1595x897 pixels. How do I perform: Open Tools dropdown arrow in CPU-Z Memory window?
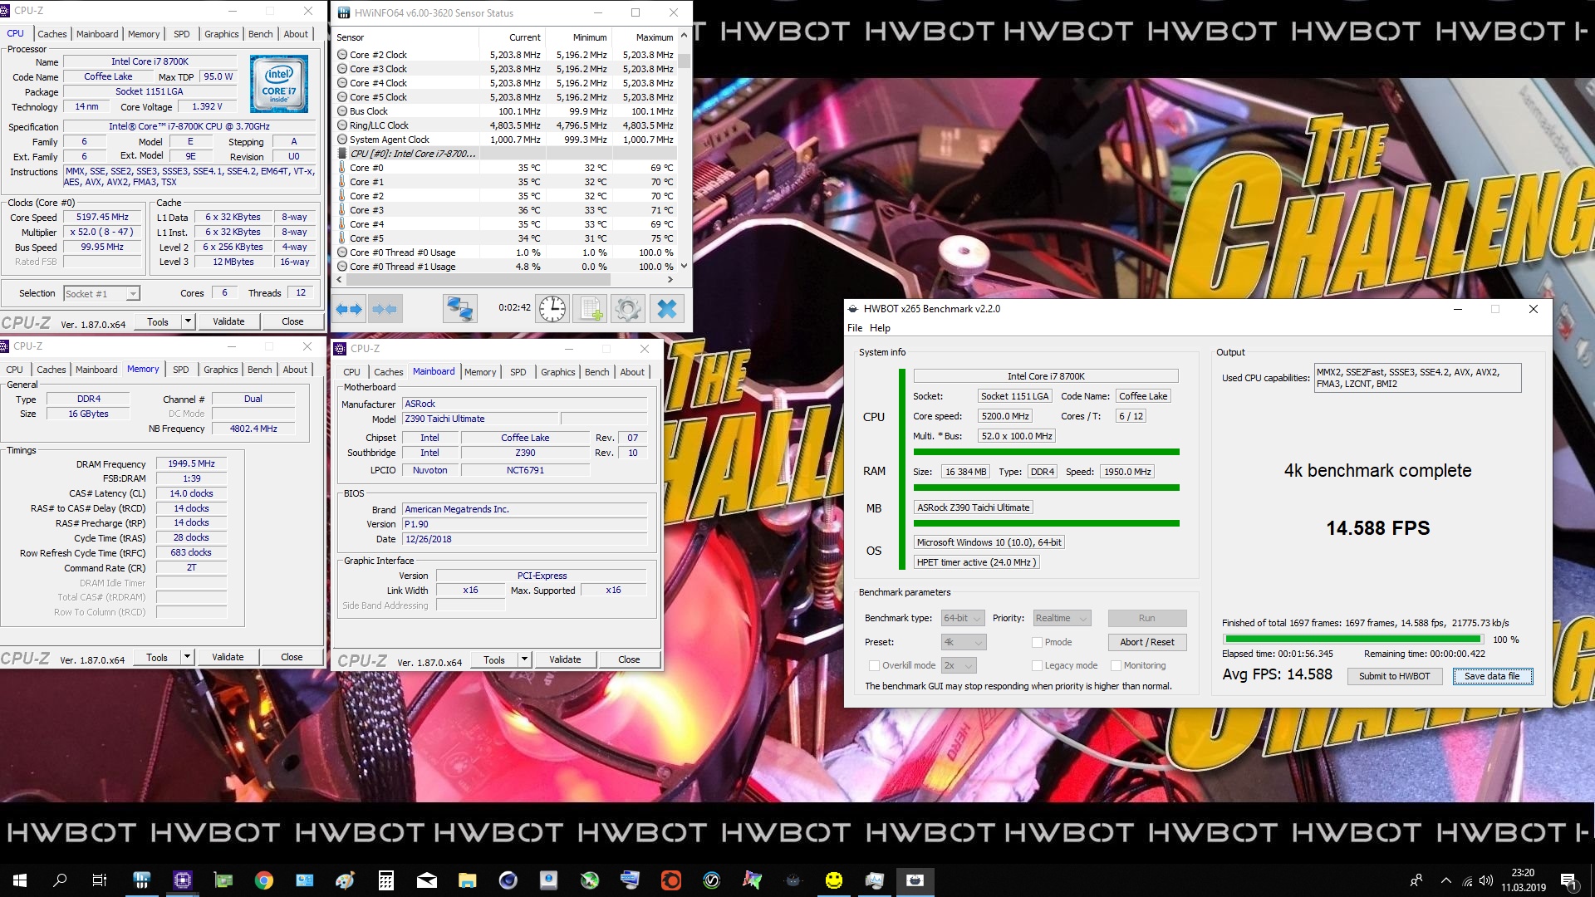pyautogui.click(x=187, y=657)
